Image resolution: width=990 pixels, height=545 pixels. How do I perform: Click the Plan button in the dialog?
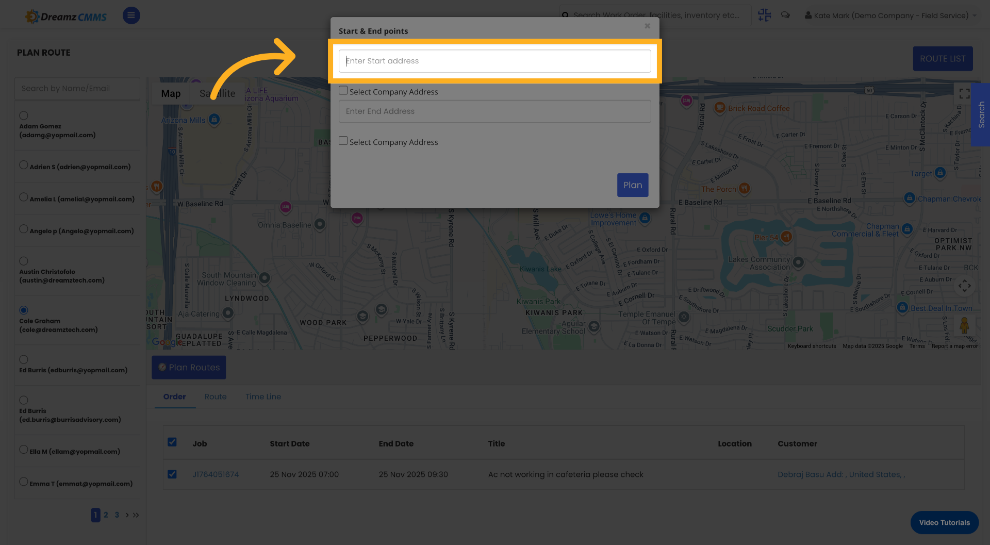click(x=633, y=185)
